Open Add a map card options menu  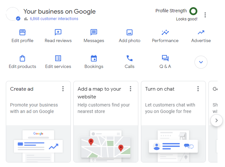[x=131, y=89]
